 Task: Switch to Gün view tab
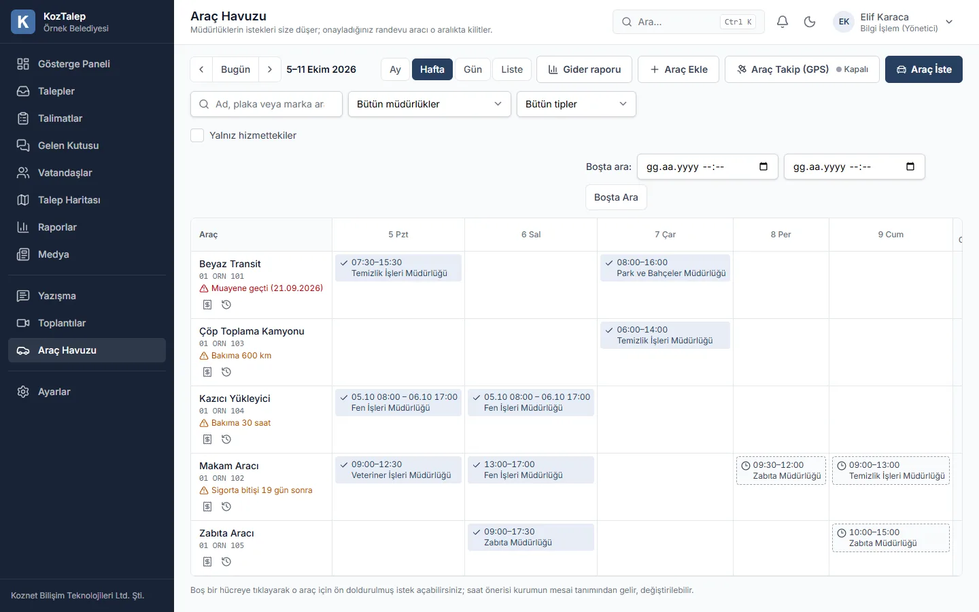[x=473, y=69]
